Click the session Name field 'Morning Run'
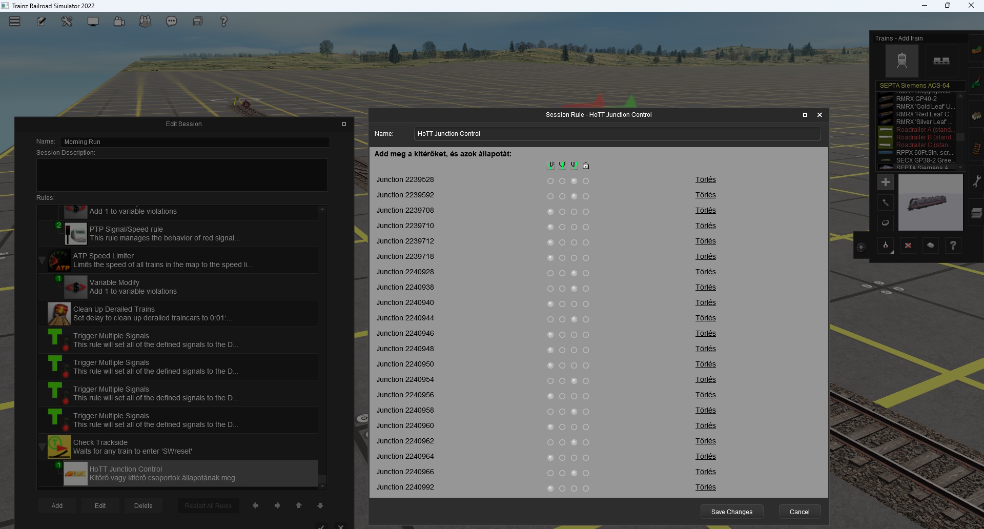Image resolution: width=984 pixels, height=529 pixels. 195,142
